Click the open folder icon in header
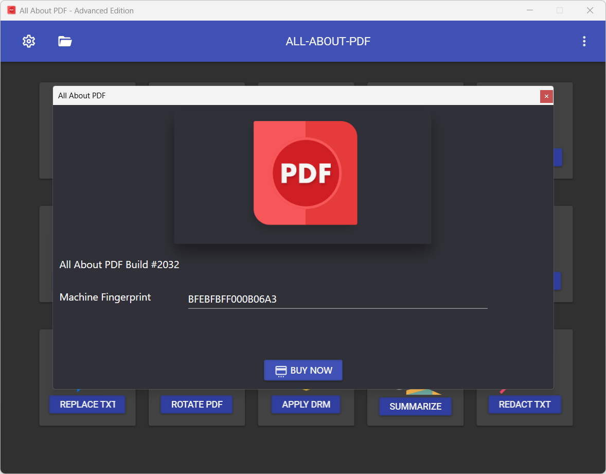 [x=65, y=41]
